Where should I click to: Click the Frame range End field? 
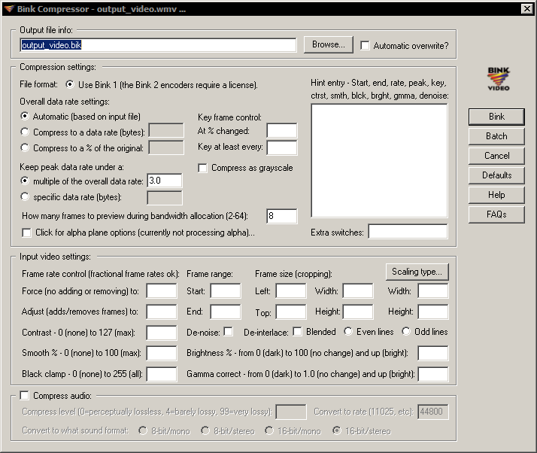coord(226,312)
